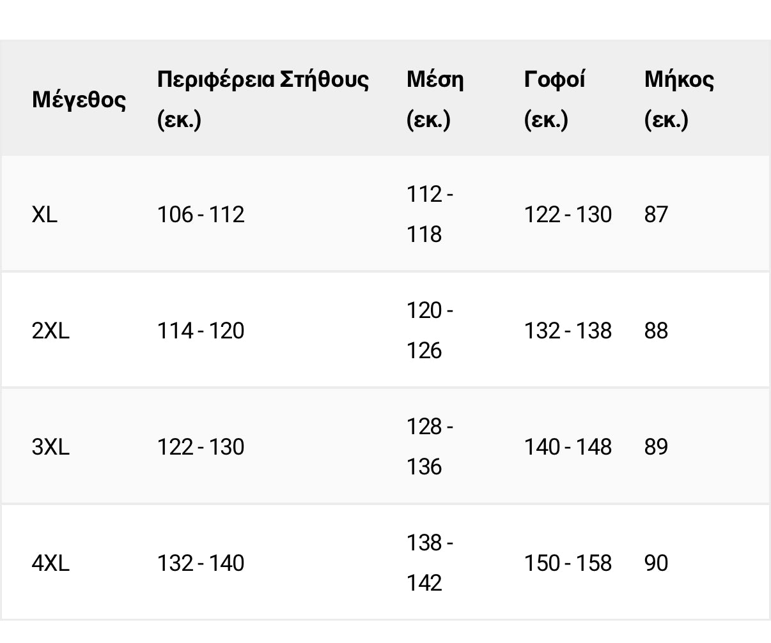Click the Μήκος (εκ.) column header
This screenshot has height=643, width=771.
(679, 100)
